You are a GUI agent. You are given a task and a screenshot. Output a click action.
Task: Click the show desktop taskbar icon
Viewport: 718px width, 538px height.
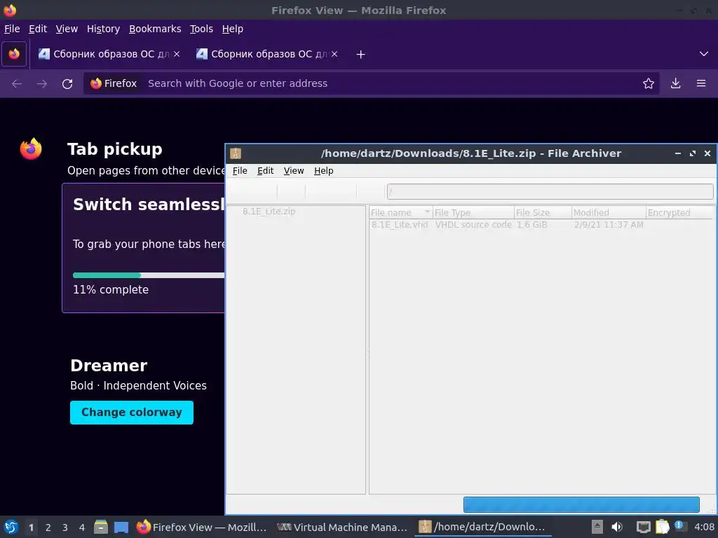[121, 527]
